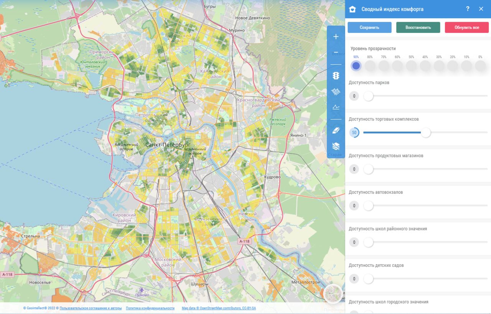Click the map polygon area tool icon
The width and height of the screenshot is (491, 314).
336,92
